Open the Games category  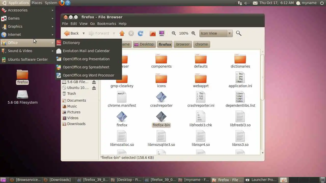[x=28, y=18]
